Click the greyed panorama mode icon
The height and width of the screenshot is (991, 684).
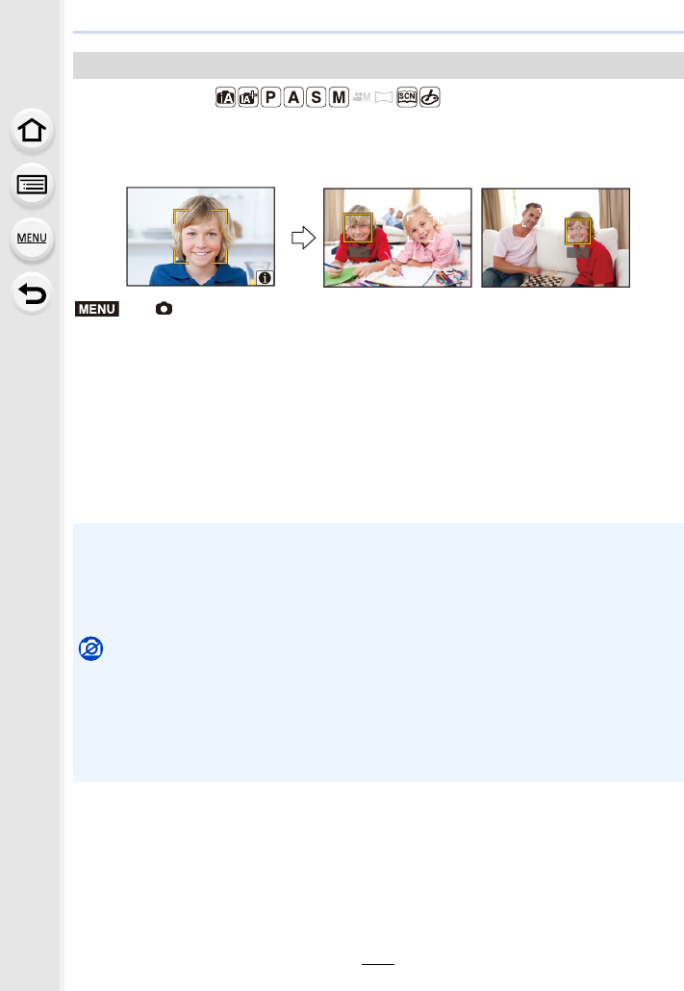pyautogui.click(x=384, y=97)
